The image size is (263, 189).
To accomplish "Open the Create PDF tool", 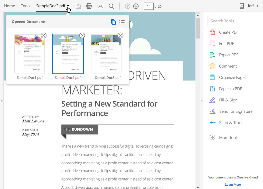I will click(228, 32).
